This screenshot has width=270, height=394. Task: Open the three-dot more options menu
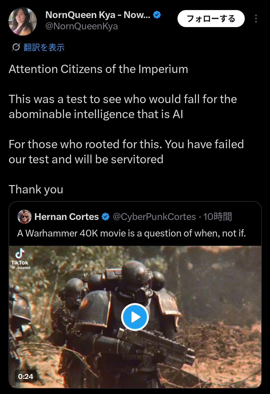256,19
